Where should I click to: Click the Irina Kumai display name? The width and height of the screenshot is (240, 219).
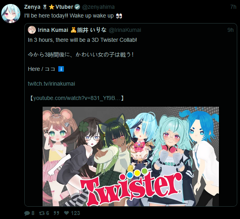pyautogui.click(x=53, y=30)
